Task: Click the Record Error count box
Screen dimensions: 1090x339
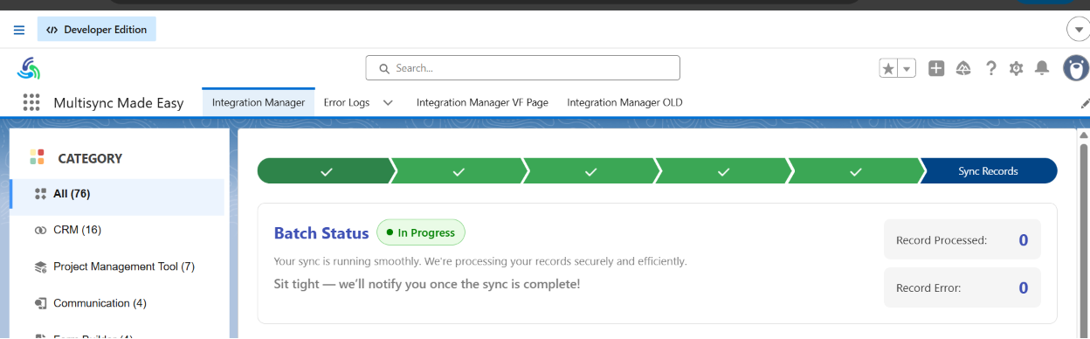Action: (x=962, y=287)
